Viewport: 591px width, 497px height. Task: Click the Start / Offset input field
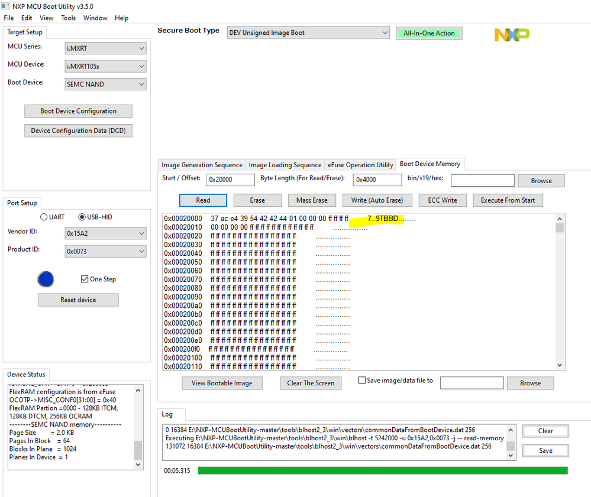point(230,180)
